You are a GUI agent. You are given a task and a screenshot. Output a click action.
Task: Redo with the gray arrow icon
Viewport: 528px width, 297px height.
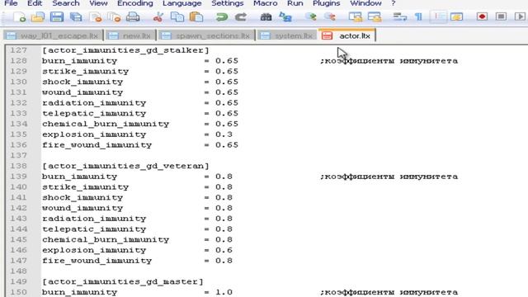point(240,16)
